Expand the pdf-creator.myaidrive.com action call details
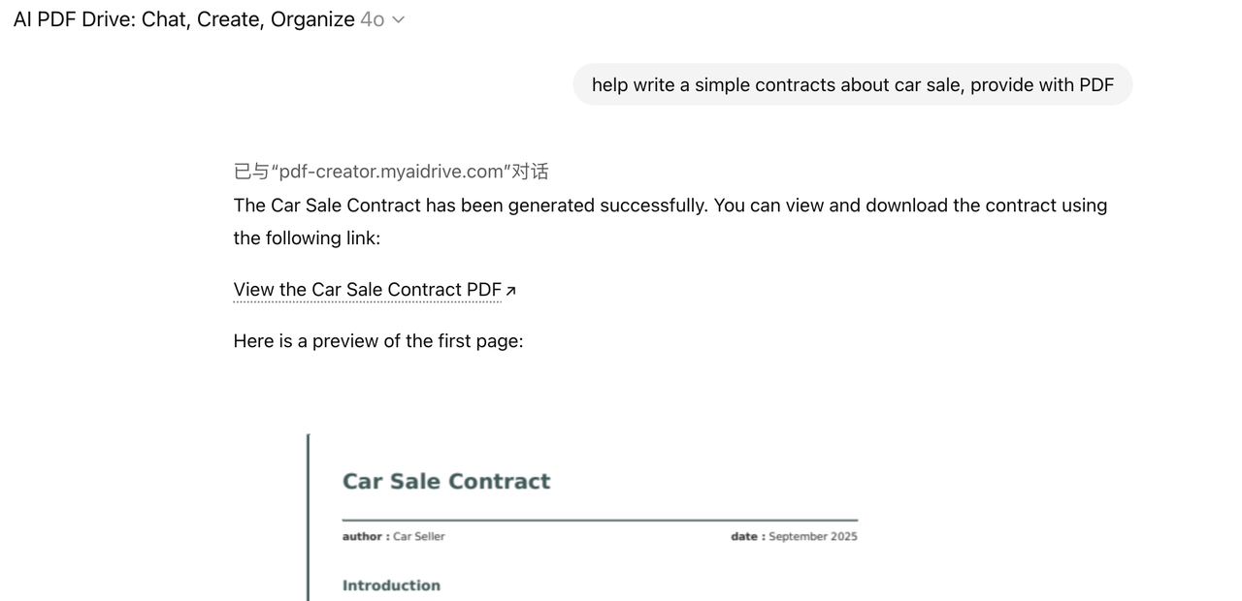This screenshot has width=1242, height=601. pyautogui.click(x=390, y=172)
